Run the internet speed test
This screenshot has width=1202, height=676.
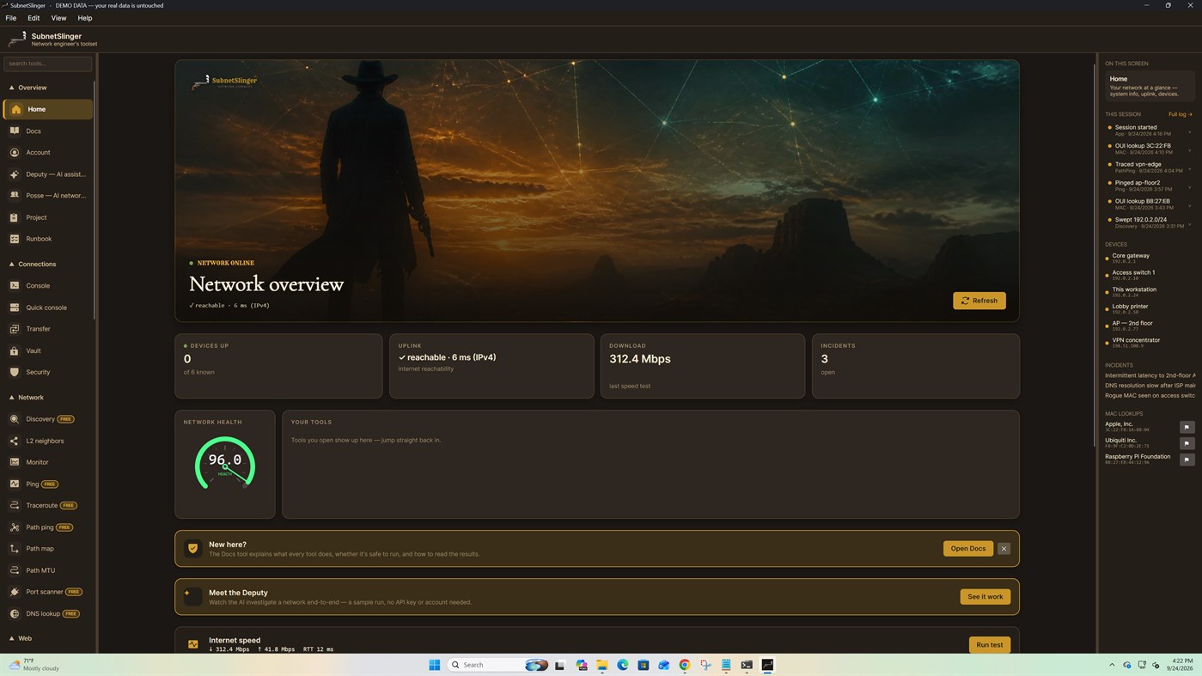[x=989, y=644]
